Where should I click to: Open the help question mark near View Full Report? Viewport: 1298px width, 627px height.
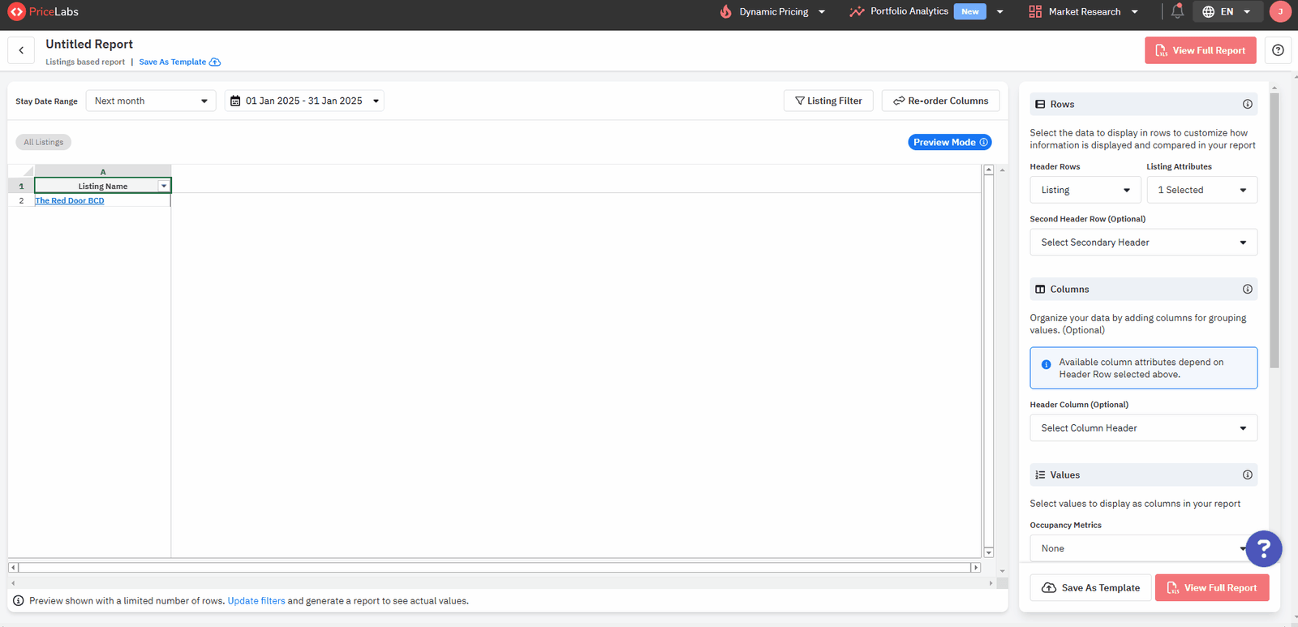(x=1278, y=50)
